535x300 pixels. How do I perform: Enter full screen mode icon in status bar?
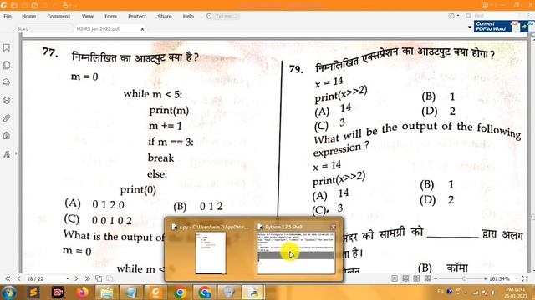click(x=525, y=278)
